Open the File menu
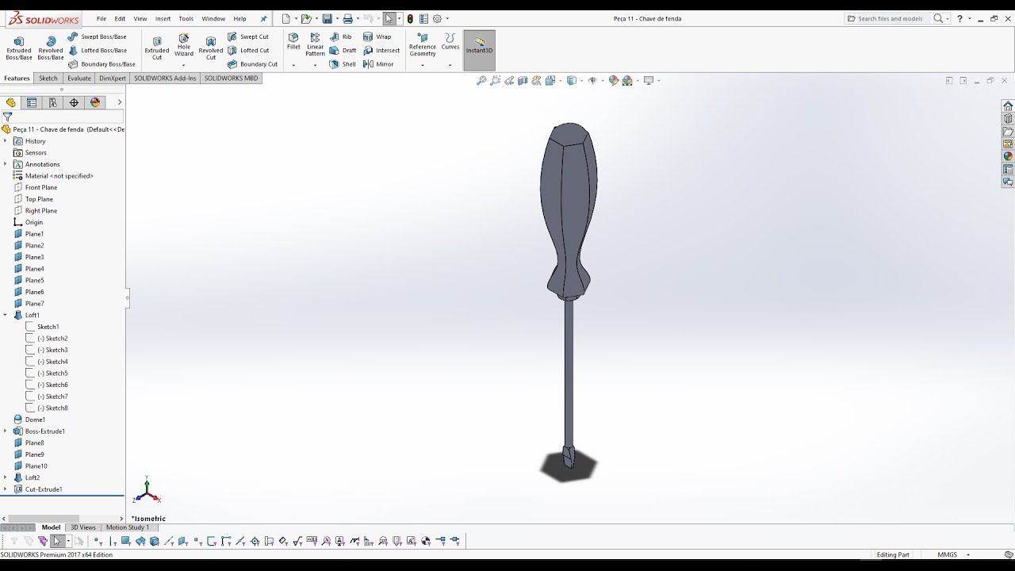 pos(101,18)
